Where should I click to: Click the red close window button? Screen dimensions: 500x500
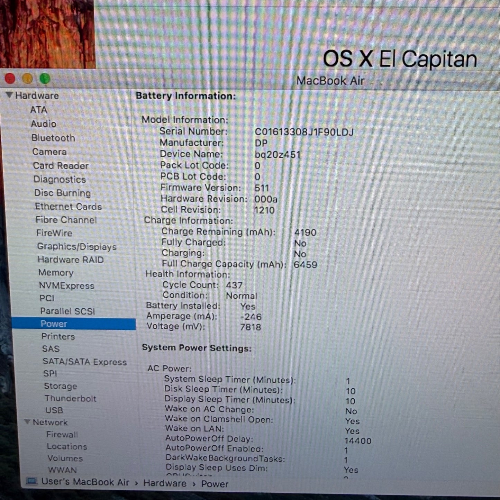10,79
